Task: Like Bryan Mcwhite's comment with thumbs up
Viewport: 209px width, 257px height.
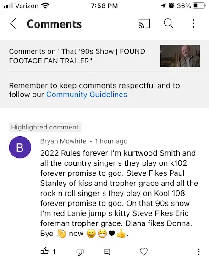Action: click(x=44, y=251)
